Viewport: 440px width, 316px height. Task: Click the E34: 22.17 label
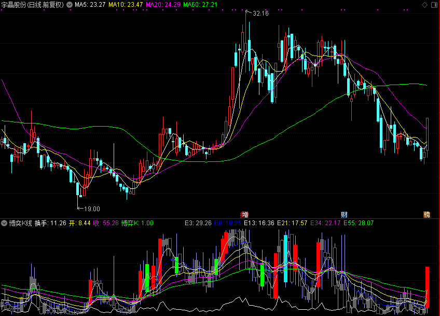tap(325, 223)
